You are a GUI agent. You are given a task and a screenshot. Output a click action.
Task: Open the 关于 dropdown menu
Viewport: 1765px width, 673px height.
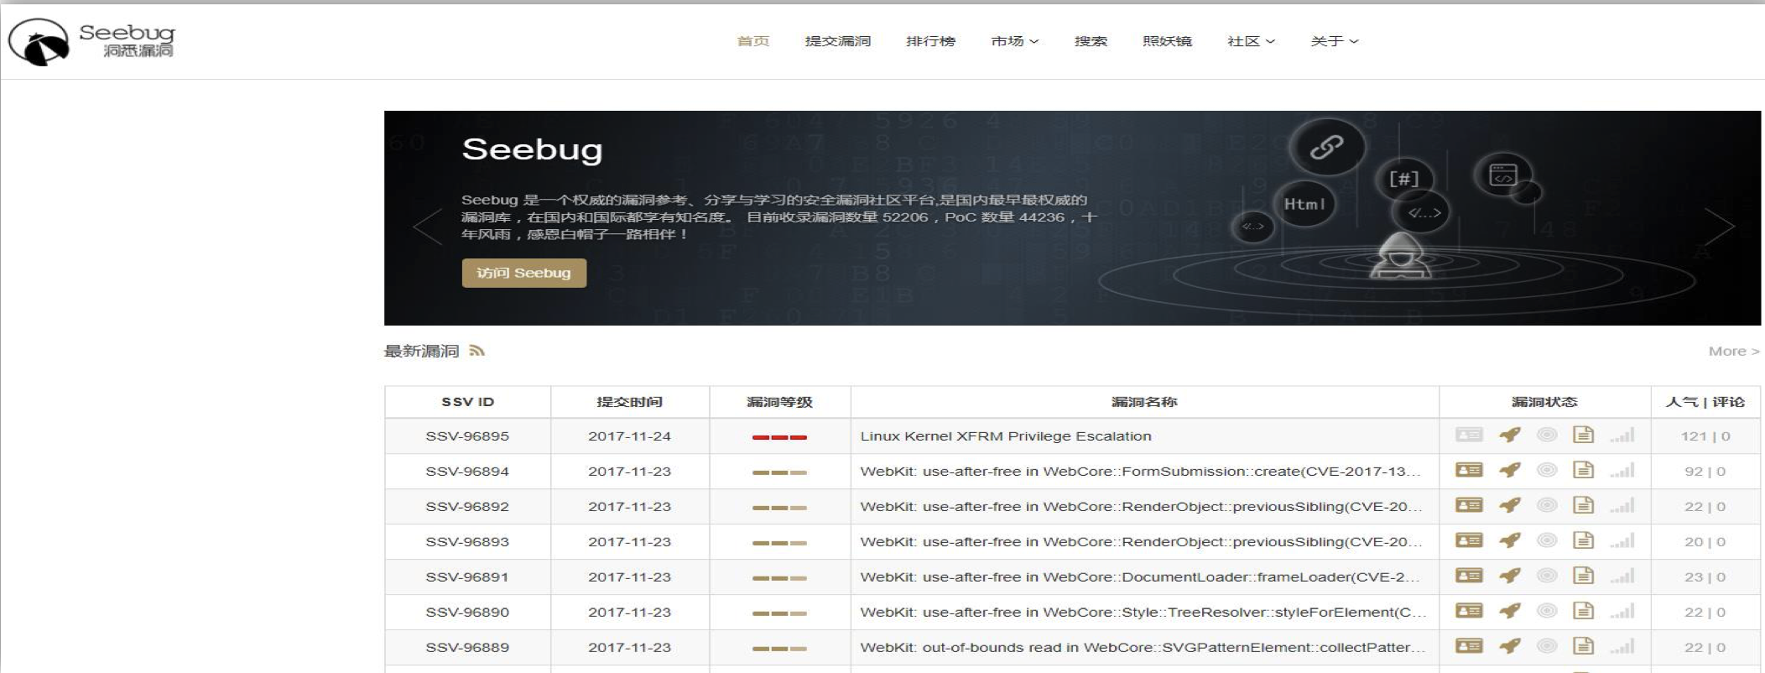click(x=1334, y=41)
